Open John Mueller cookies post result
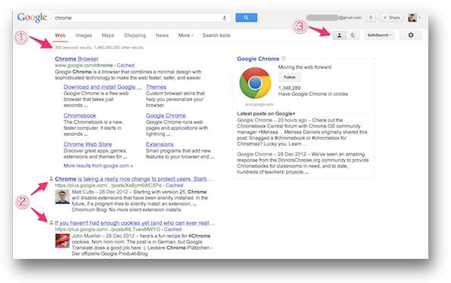 [135, 223]
